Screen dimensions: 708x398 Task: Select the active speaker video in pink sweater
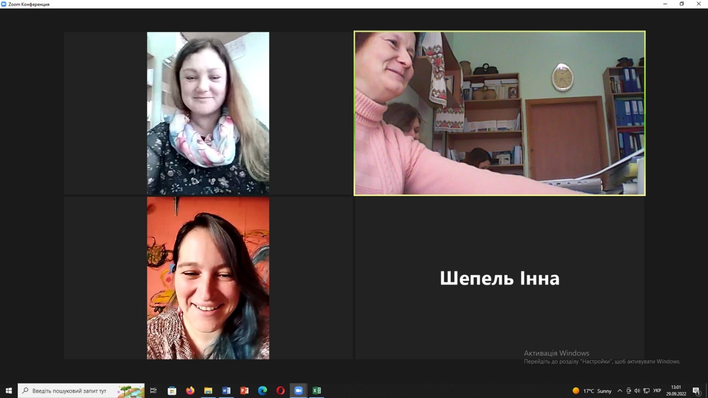(x=500, y=113)
